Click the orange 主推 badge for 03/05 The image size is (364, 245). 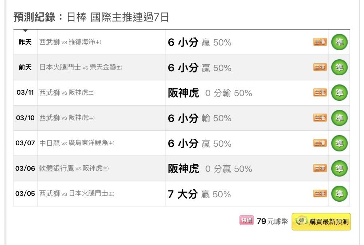320,194
